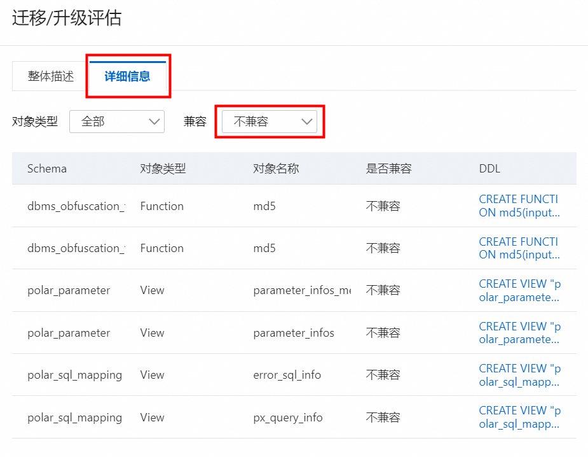
Task: Click View type in error_sql_info row
Action: click(x=152, y=375)
